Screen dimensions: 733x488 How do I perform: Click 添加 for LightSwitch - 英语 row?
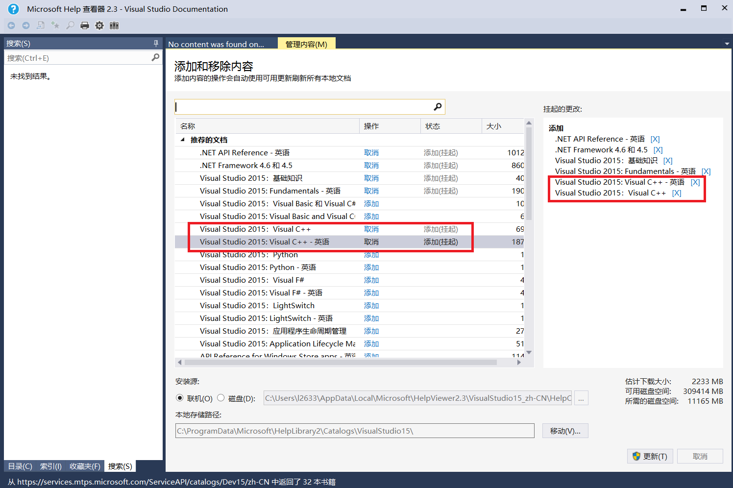371,318
